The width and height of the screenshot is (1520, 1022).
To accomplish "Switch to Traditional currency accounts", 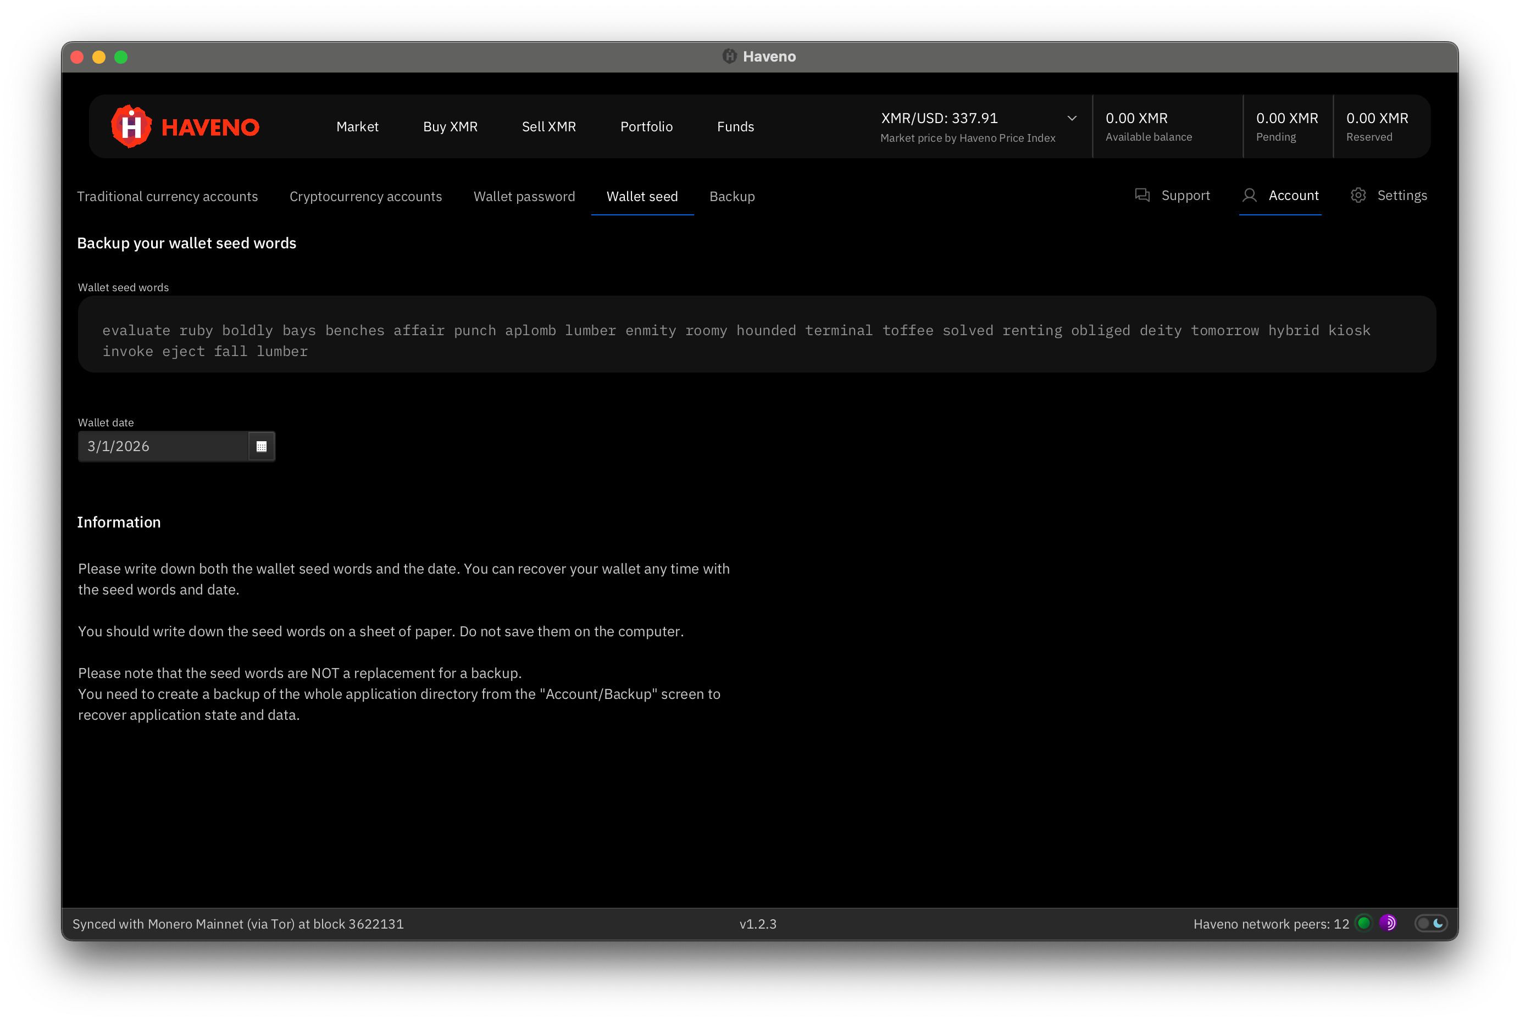I will point(168,196).
